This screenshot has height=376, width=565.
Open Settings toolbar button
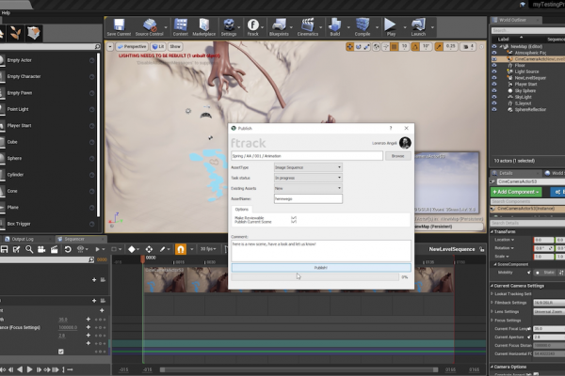(229, 27)
